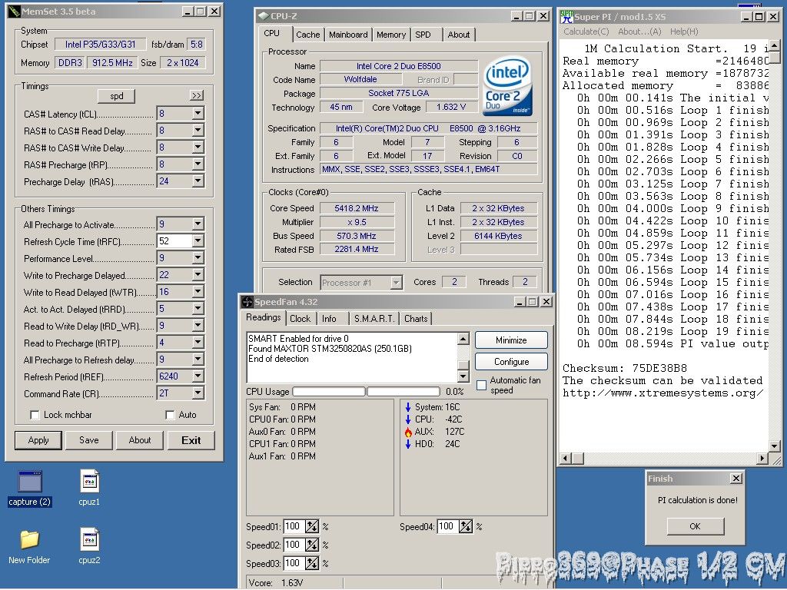Click the Save button in MemSet
Image resolution: width=787 pixels, height=590 pixels.
pyautogui.click(x=89, y=440)
